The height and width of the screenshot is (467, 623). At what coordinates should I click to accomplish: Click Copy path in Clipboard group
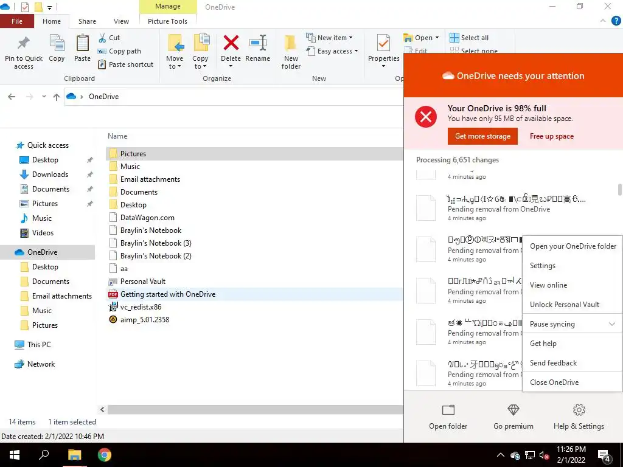click(119, 51)
